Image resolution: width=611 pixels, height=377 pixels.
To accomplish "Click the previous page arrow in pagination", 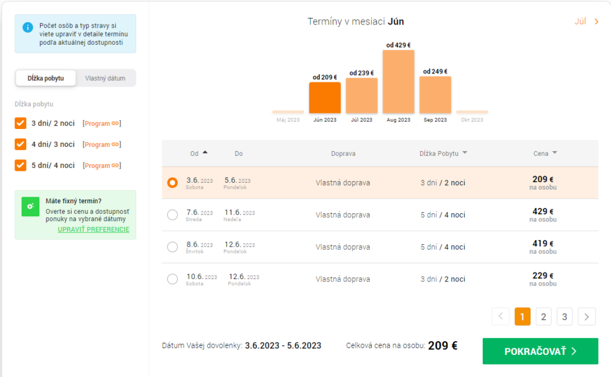I will [x=501, y=317].
